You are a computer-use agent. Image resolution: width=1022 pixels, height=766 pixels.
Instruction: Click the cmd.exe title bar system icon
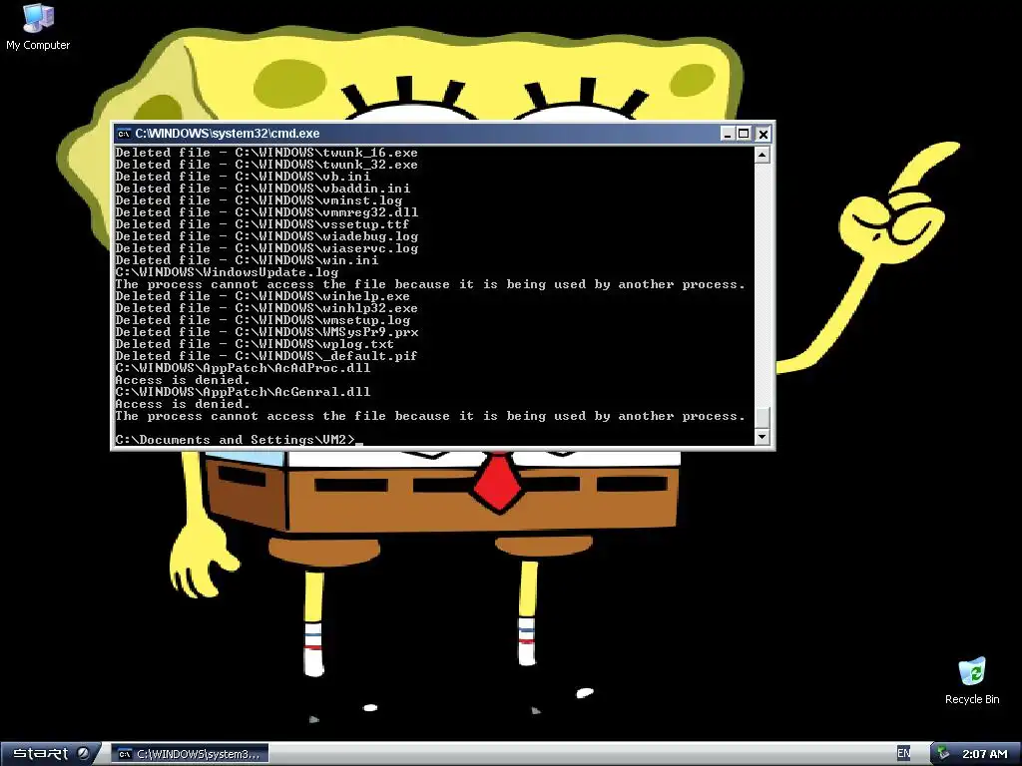(x=123, y=134)
